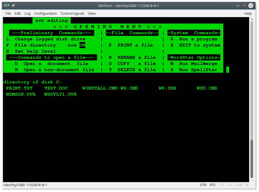Click the CD status indicator
Image resolution: width=259 pixels, height=192 pixels.
click(x=230, y=185)
